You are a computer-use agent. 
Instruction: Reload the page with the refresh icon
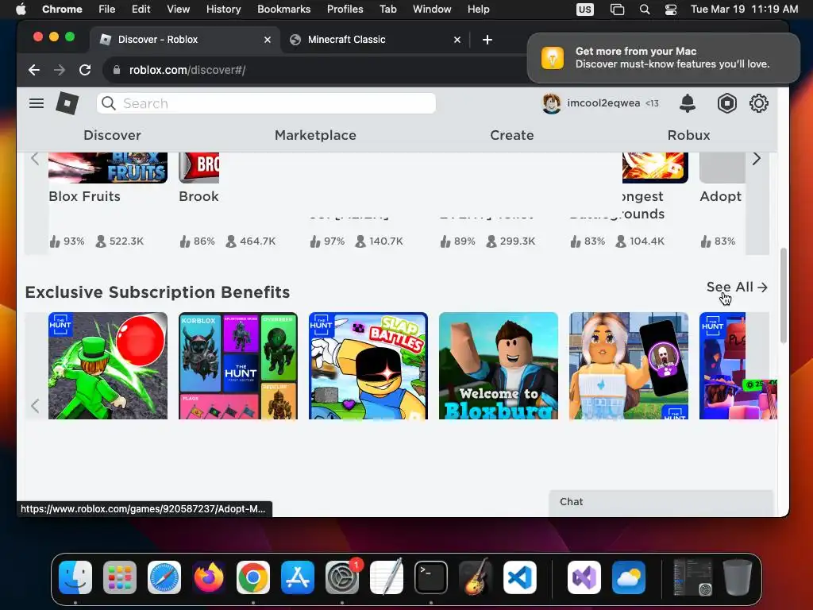point(85,70)
